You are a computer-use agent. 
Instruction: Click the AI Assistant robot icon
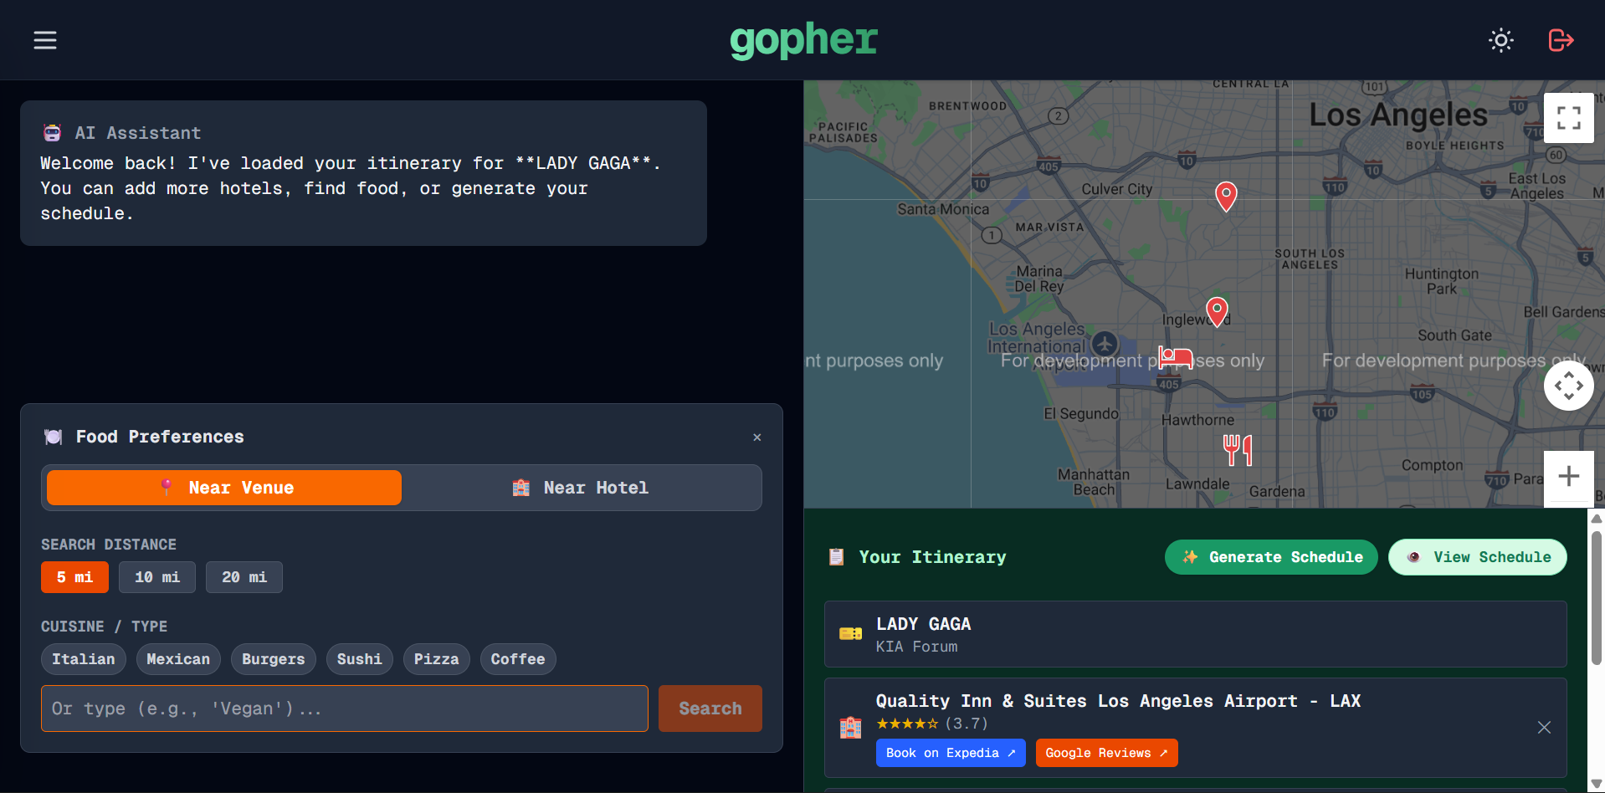52,133
